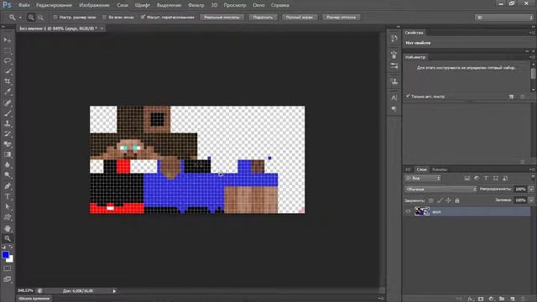Open the fill 'Заливка' slider arrow

pos(531,200)
